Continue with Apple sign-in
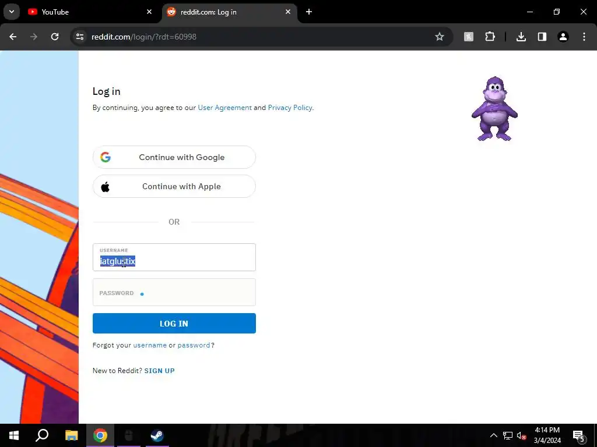597x447 pixels. pos(174,186)
